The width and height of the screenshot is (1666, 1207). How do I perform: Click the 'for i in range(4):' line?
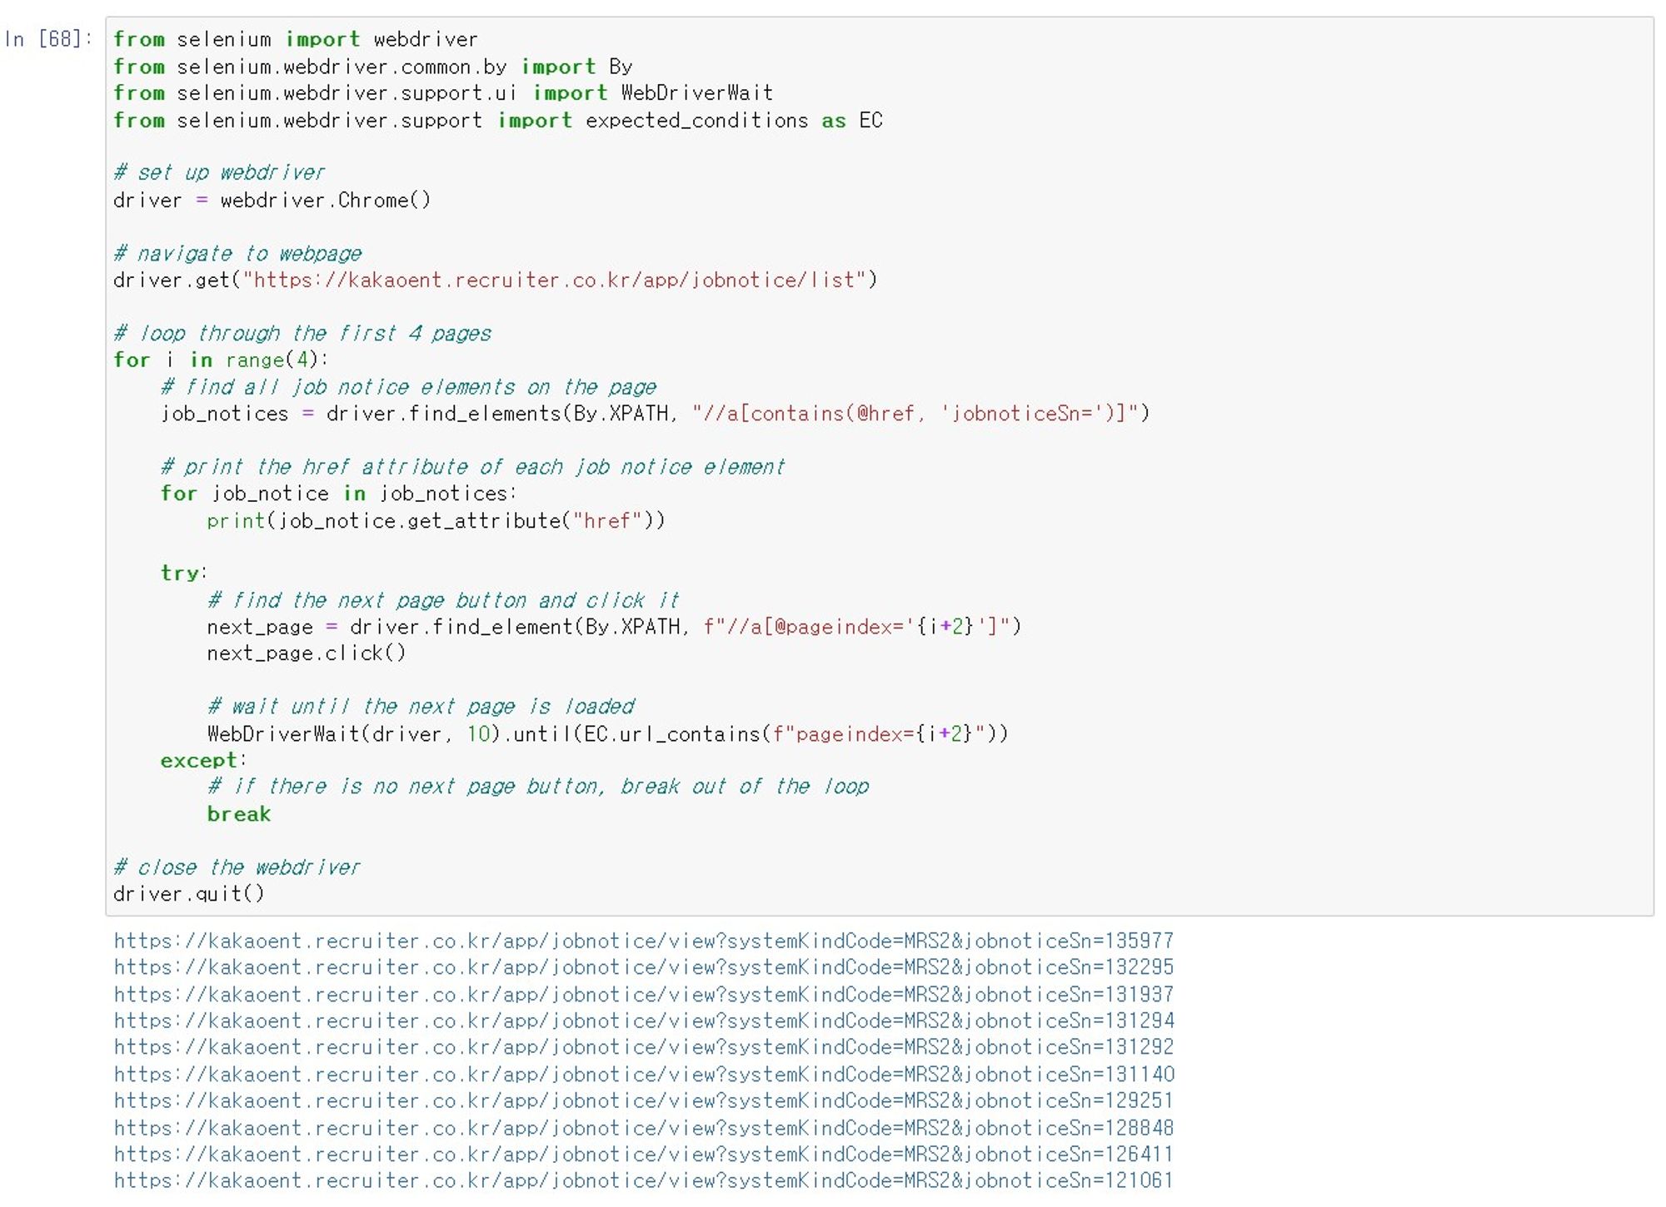coord(221,360)
